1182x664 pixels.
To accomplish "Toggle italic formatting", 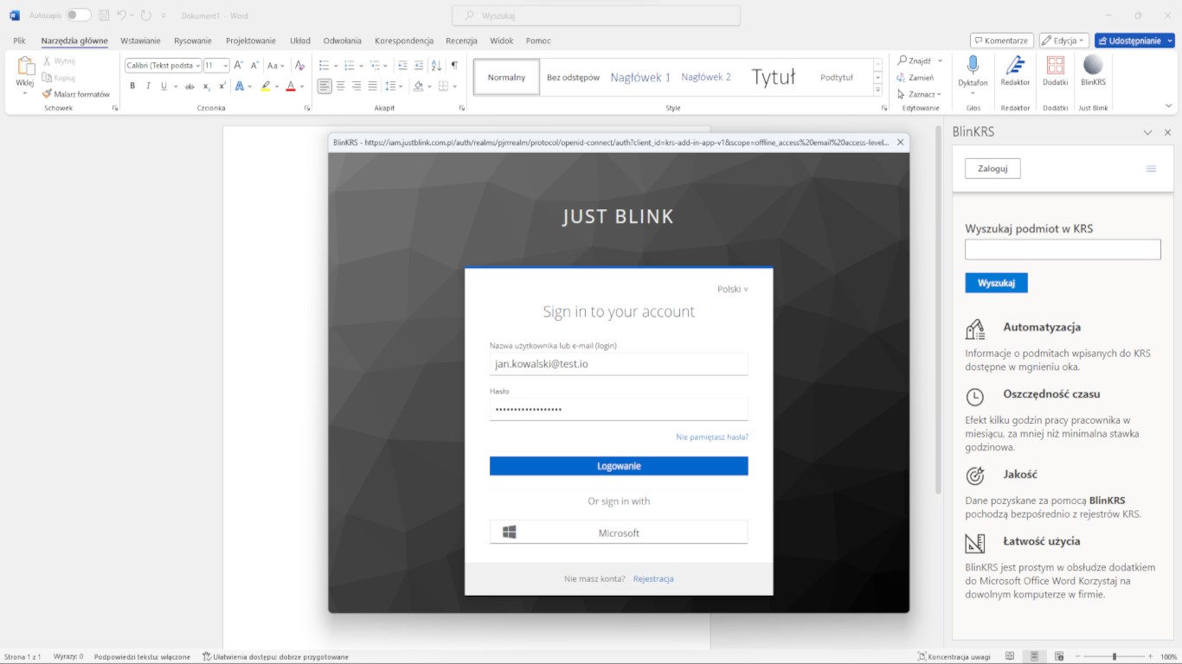I will point(148,86).
